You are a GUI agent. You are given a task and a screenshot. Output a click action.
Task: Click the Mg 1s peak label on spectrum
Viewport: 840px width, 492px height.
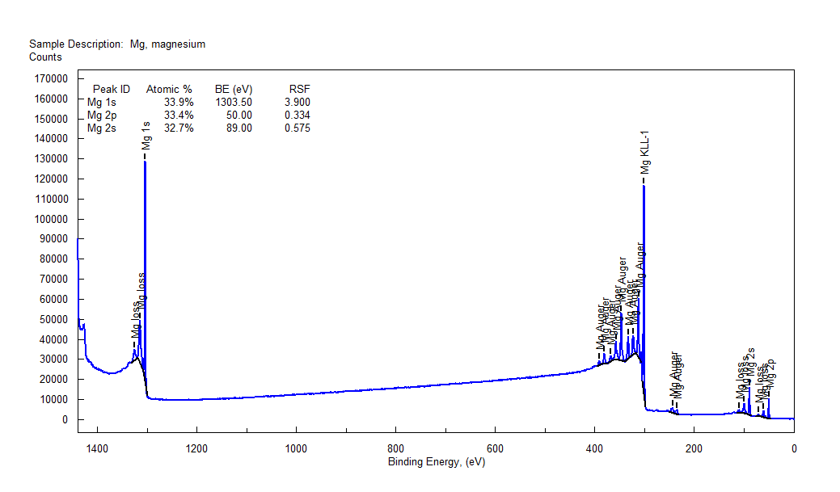tap(146, 137)
